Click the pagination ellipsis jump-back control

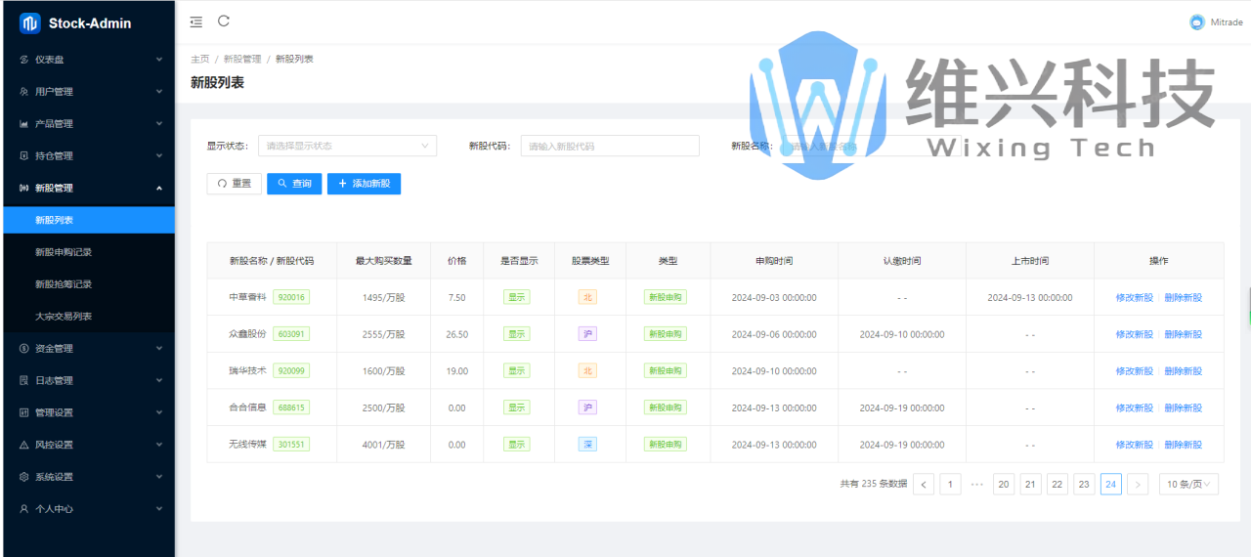pos(977,484)
